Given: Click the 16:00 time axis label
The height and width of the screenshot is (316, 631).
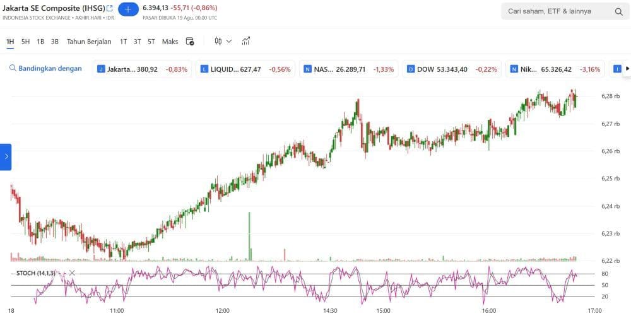Looking at the screenshot, I should pyautogui.click(x=489, y=311).
